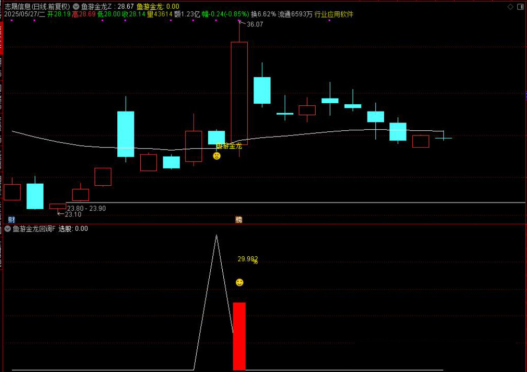This screenshot has width=527, height=372.
Task: Click the 志晟信息(日线 前复权) chart title
Action: pos(37,7)
